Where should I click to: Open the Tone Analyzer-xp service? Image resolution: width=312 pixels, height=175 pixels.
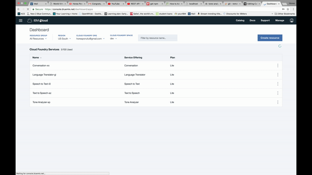pos(41,102)
